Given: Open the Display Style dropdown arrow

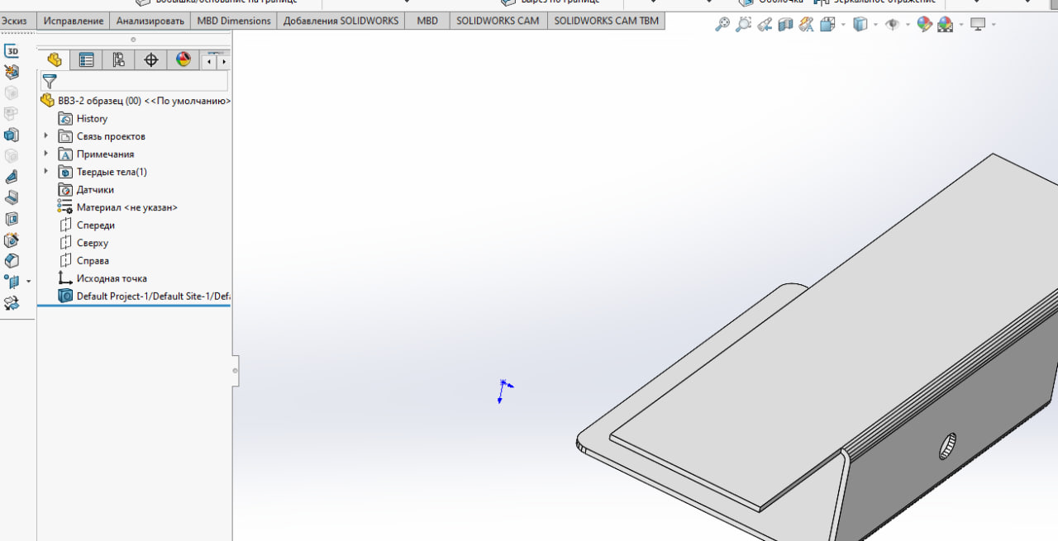Looking at the screenshot, I should [x=876, y=25].
